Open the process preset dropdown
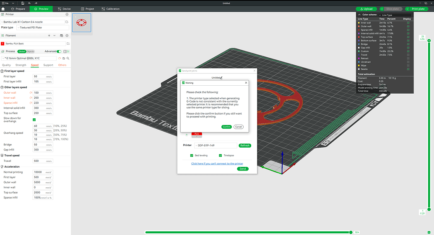Viewport: 434px width, 235px height. [x=29, y=58]
